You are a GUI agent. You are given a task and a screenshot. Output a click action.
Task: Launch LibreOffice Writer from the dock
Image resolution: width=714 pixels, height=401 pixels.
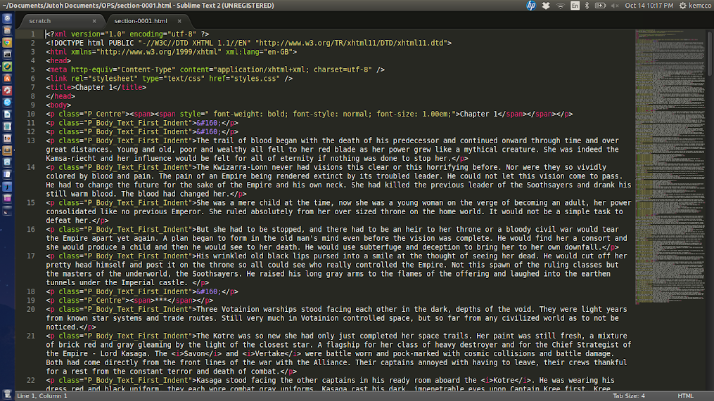point(7,114)
